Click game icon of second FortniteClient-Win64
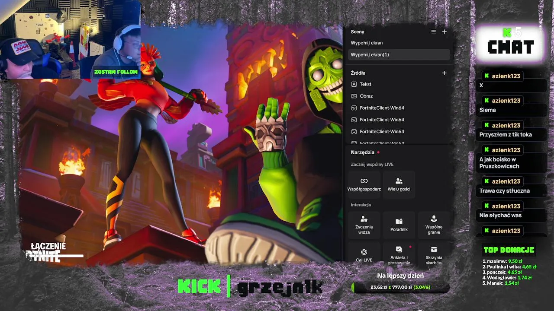Image resolution: width=554 pixels, height=311 pixels. tap(354, 120)
